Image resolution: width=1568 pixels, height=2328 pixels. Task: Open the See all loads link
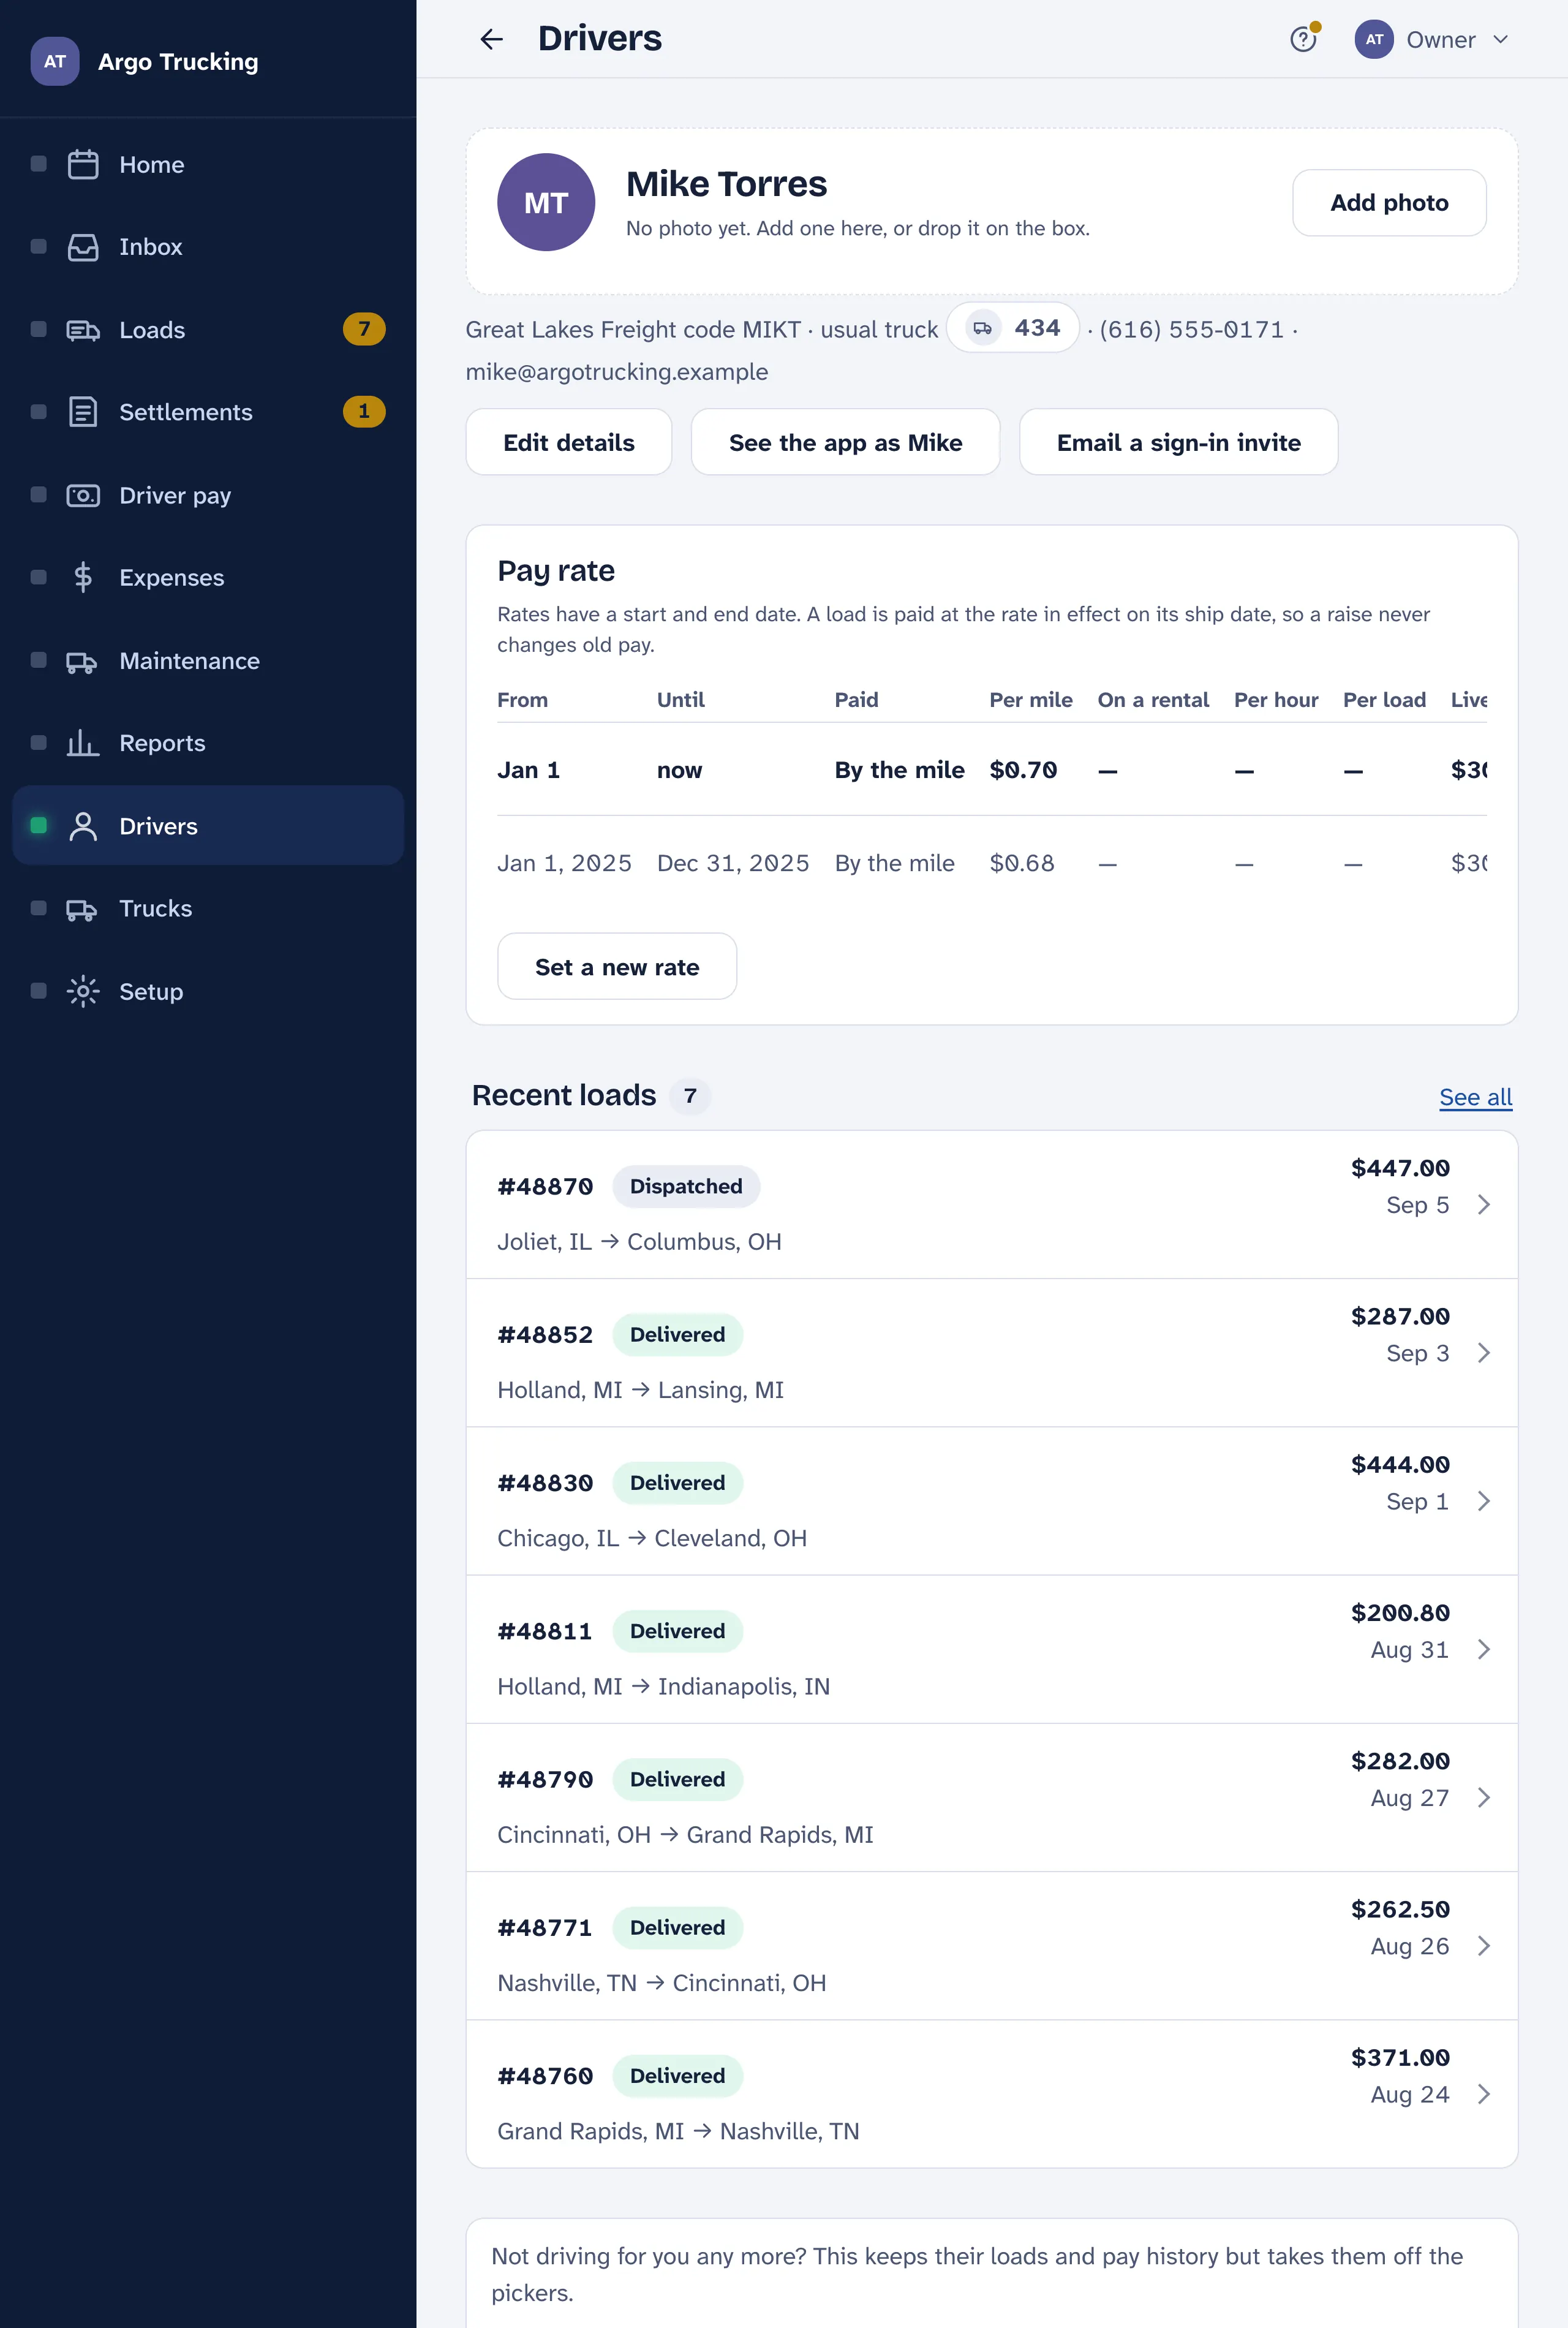click(1475, 1097)
